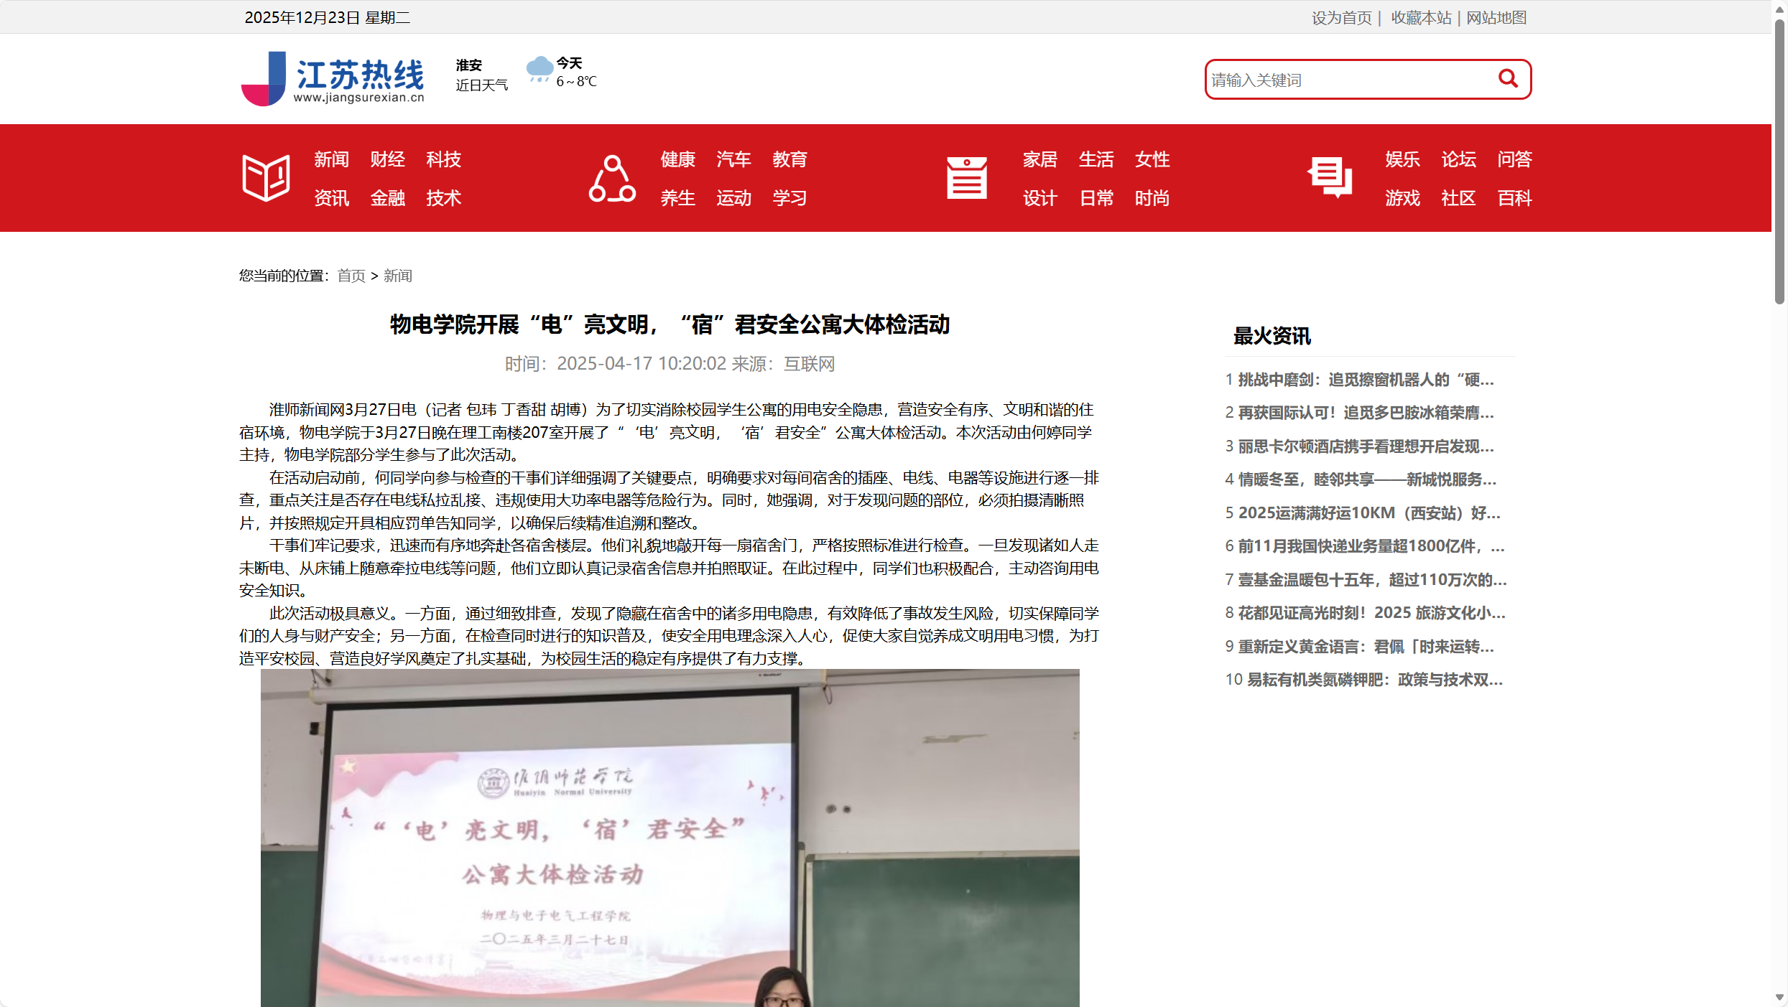The image size is (1788, 1007).
Task: Select the 教育 category link
Action: [x=789, y=159]
